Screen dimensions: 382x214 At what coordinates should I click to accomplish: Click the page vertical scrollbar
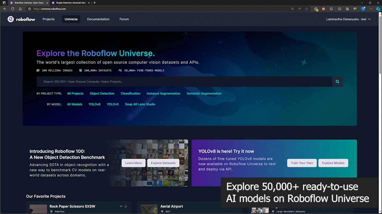(x=380, y=45)
